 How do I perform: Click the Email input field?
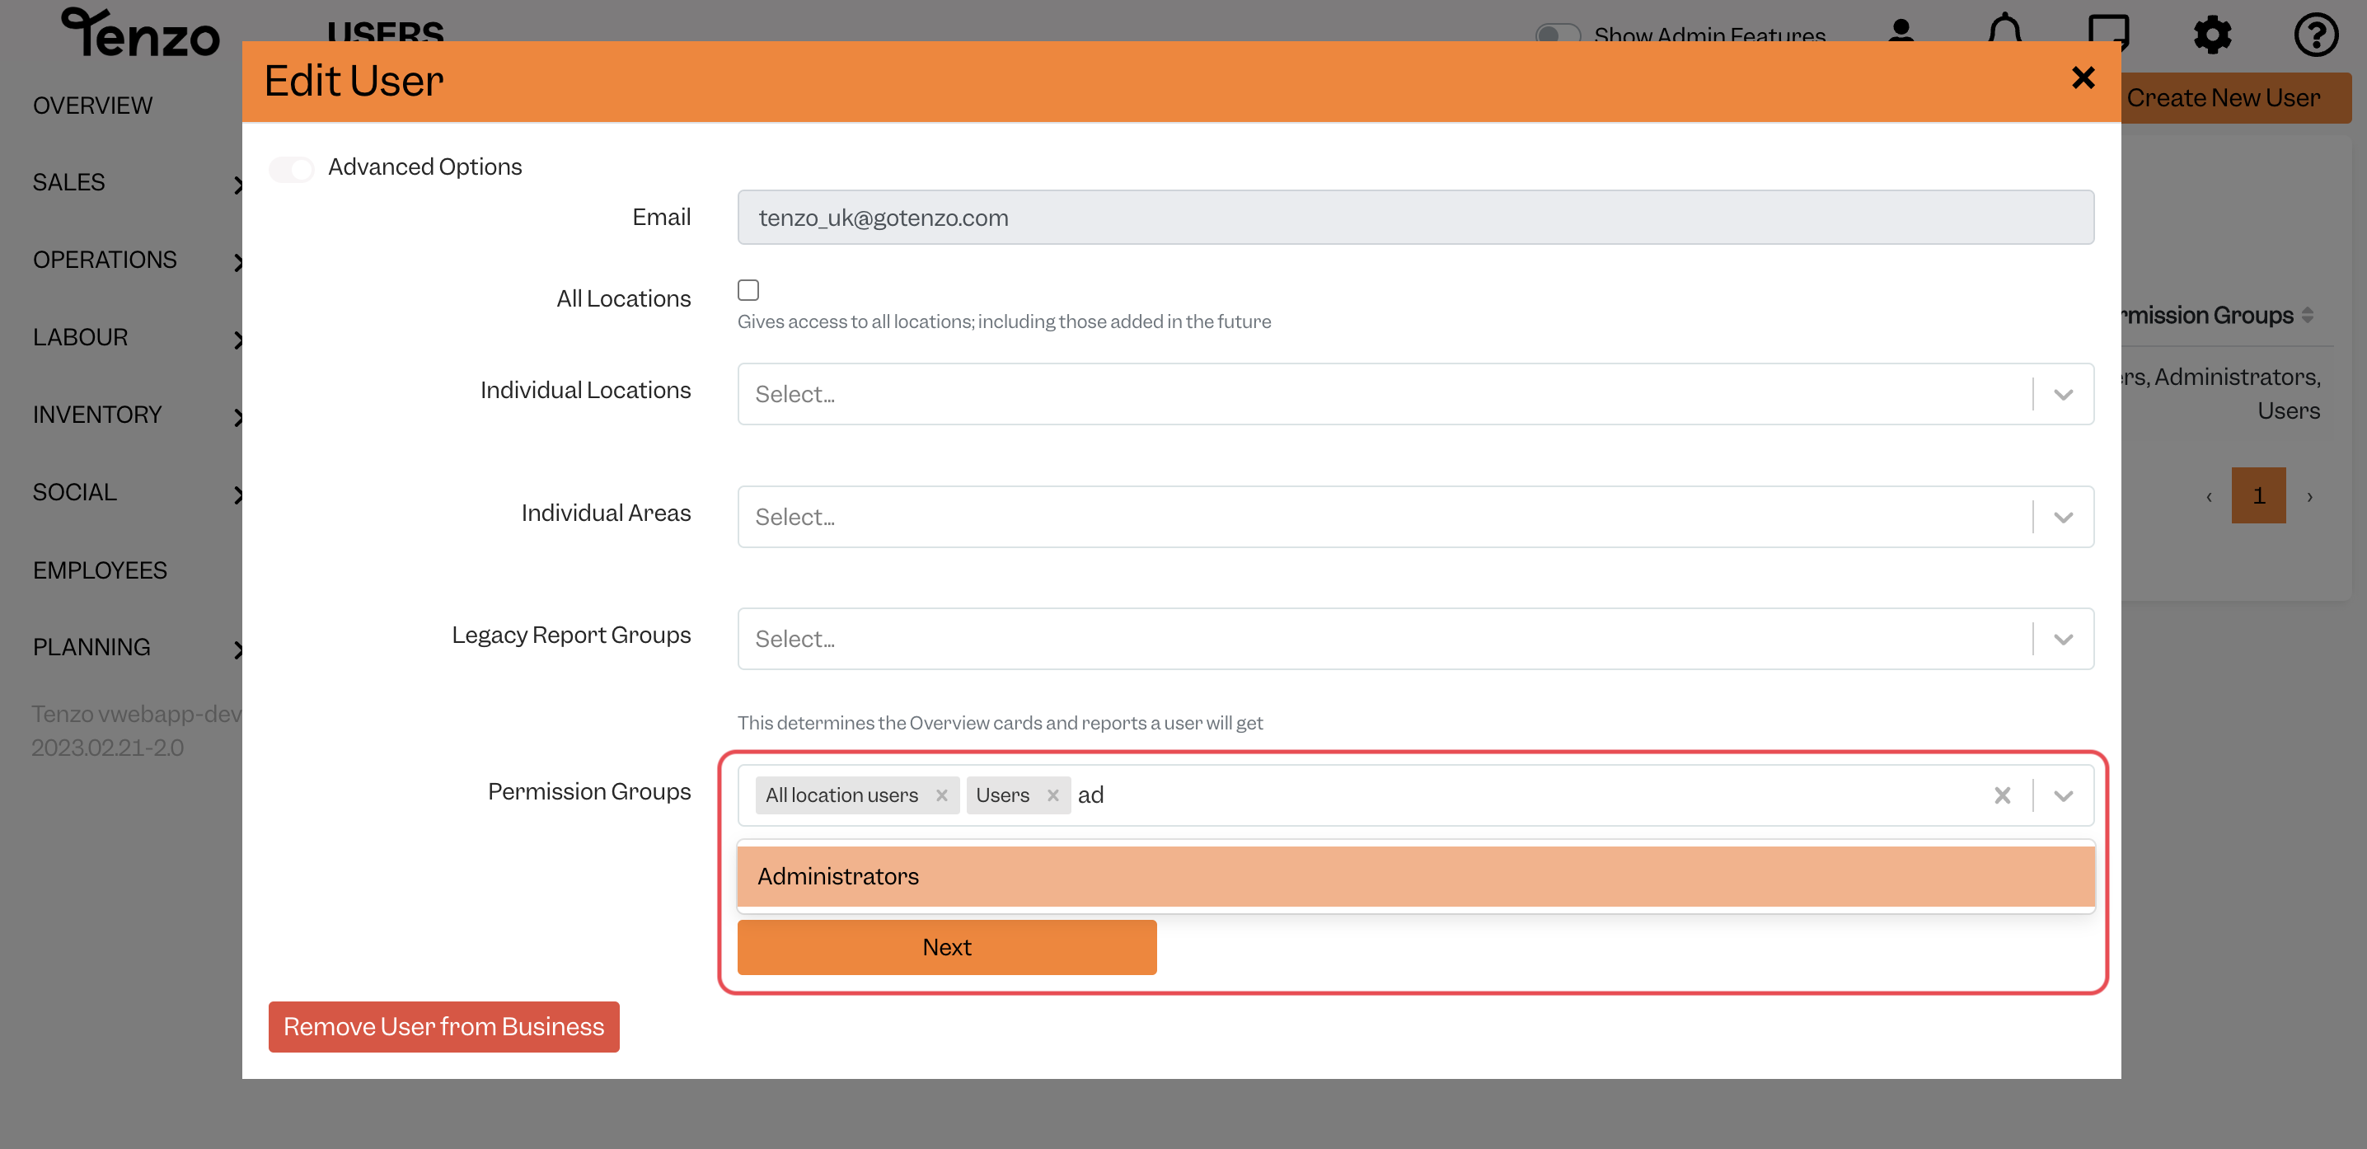click(x=1415, y=218)
